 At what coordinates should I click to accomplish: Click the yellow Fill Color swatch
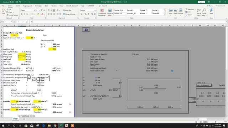click(38, 14)
